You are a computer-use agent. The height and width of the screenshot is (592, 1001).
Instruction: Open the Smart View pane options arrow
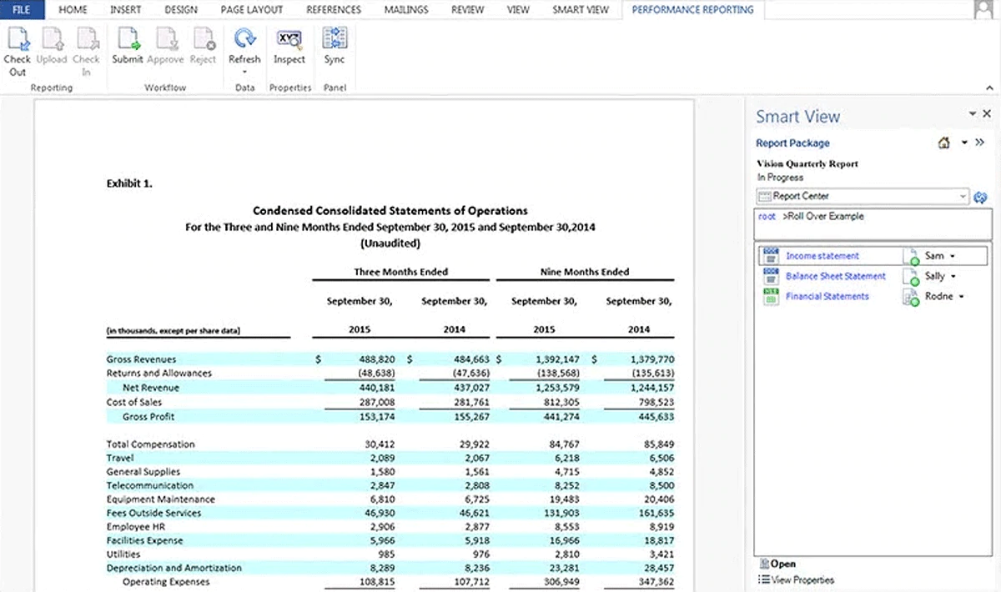(x=973, y=113)
